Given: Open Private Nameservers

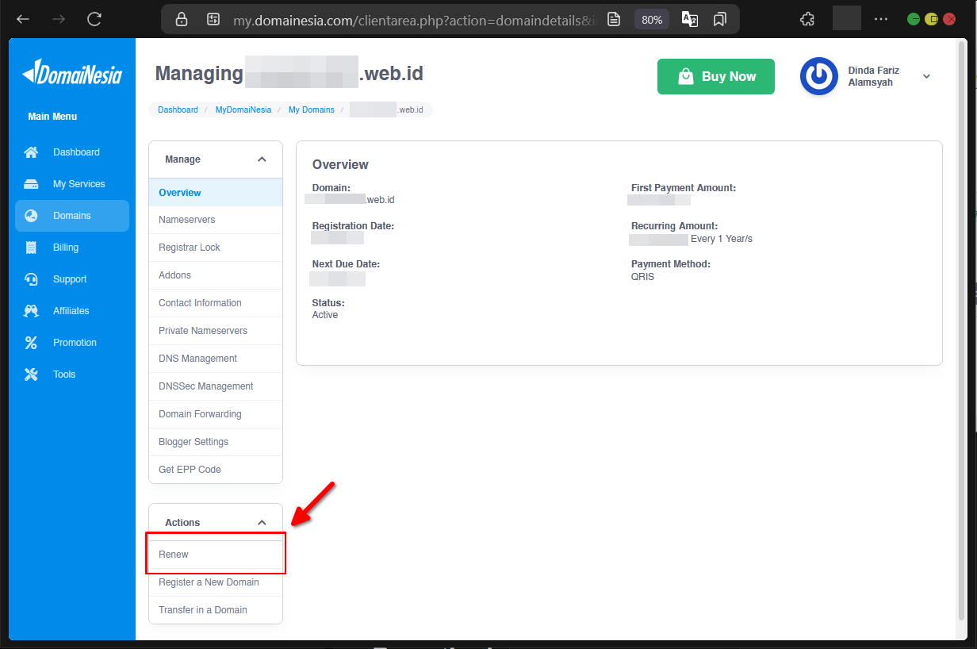Looking at the screenshot, I should [216, 331].
